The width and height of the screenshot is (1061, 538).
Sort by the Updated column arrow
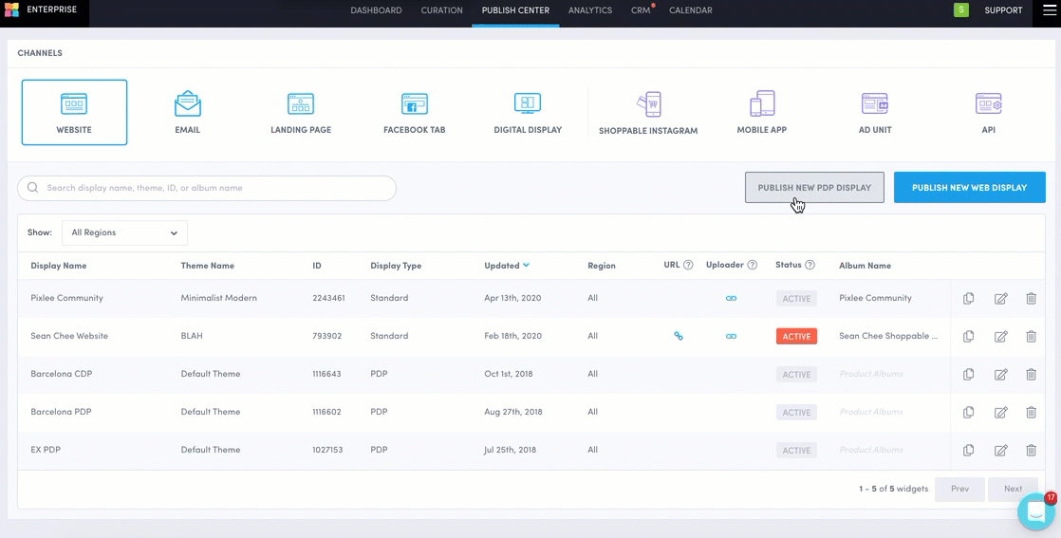coord(526,266)
